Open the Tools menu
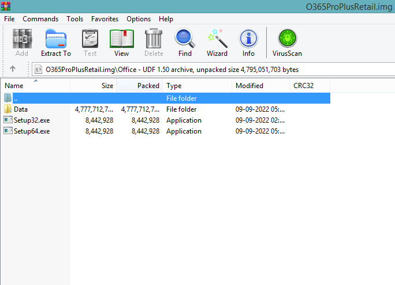 coord(75,19)
